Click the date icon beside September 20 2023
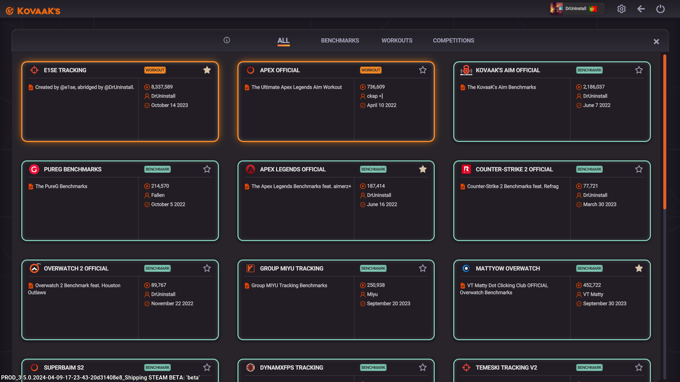This screenshot has height=382, width=680. point(363,304)
